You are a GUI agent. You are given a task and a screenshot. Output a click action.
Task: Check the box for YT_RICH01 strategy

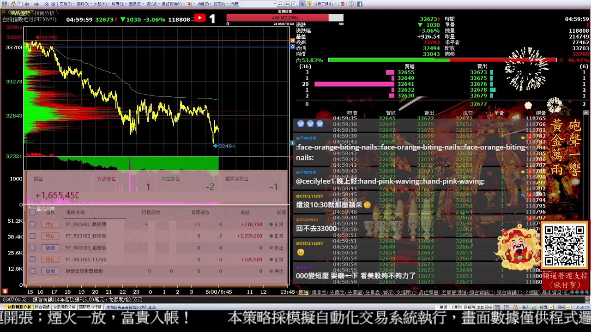32,224
